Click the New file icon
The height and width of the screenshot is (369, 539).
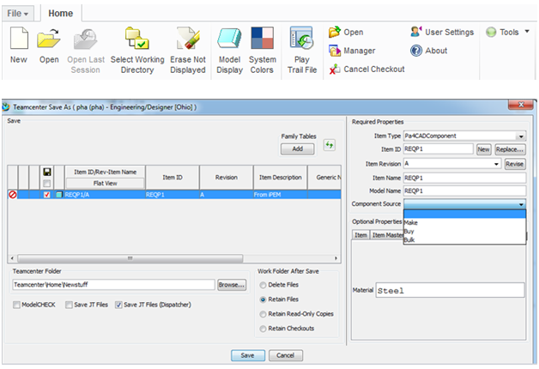(19, 38)
